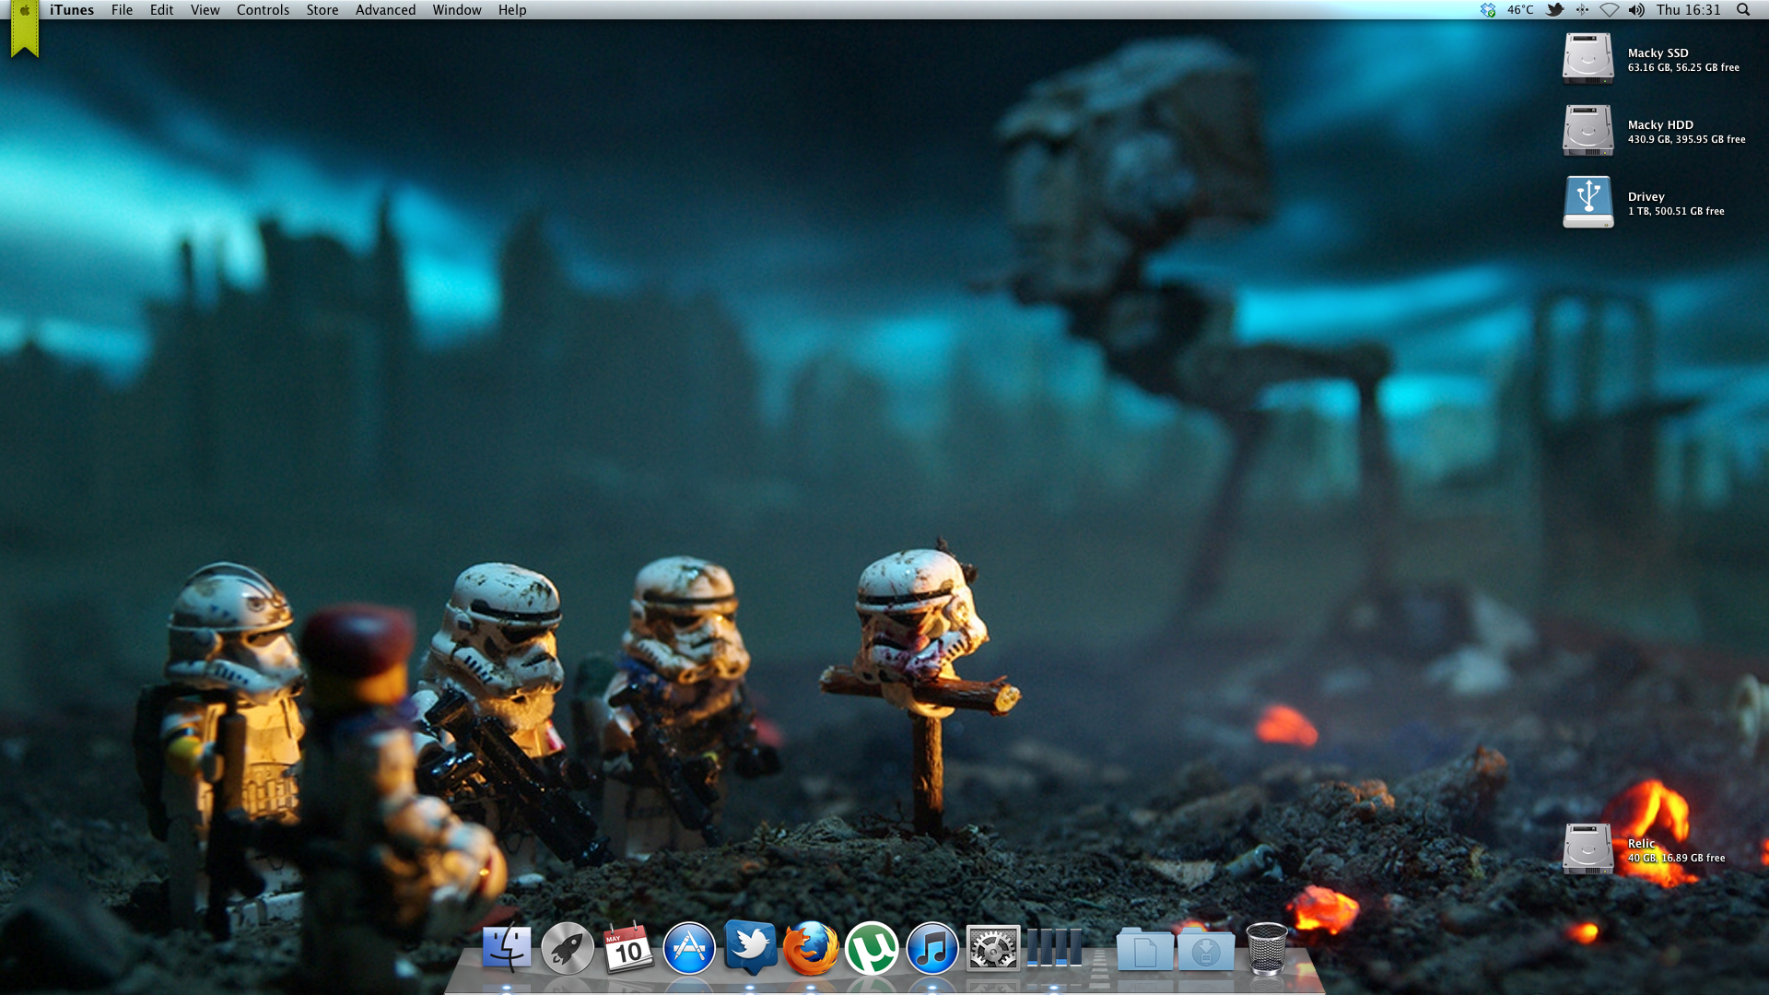Click the Thu 16:31 clock
Screen dimensions: 1769x995
click(1688, 10)
